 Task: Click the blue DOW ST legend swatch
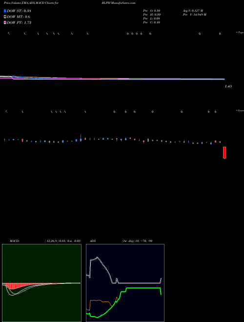[x=5, y=11]
